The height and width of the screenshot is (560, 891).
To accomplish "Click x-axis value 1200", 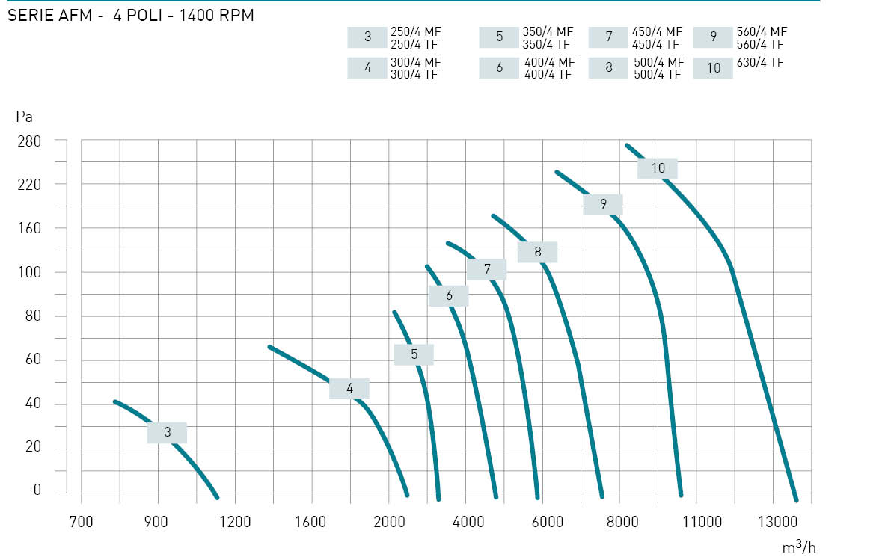I will coord(235,522).
